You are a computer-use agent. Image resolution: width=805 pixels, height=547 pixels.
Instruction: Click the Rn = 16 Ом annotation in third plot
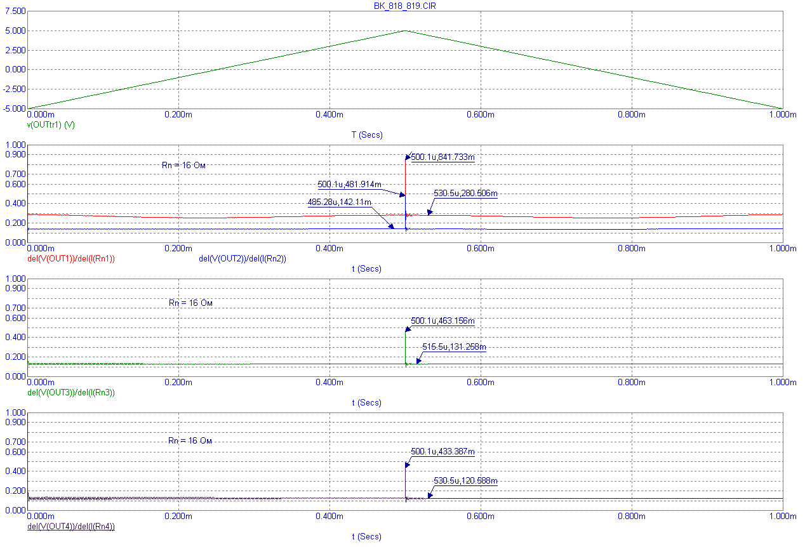(190, 303)
